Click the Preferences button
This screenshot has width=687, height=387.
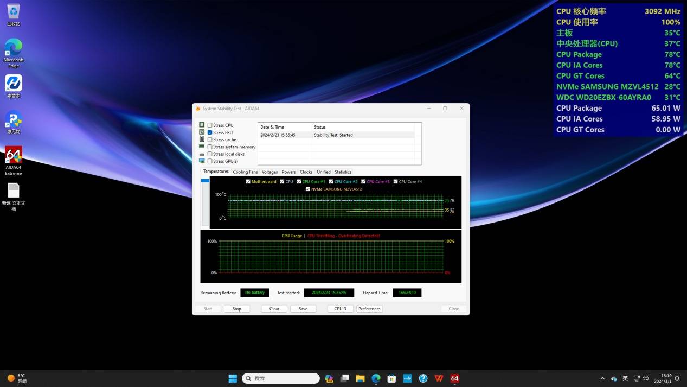[x=369, y=309]
